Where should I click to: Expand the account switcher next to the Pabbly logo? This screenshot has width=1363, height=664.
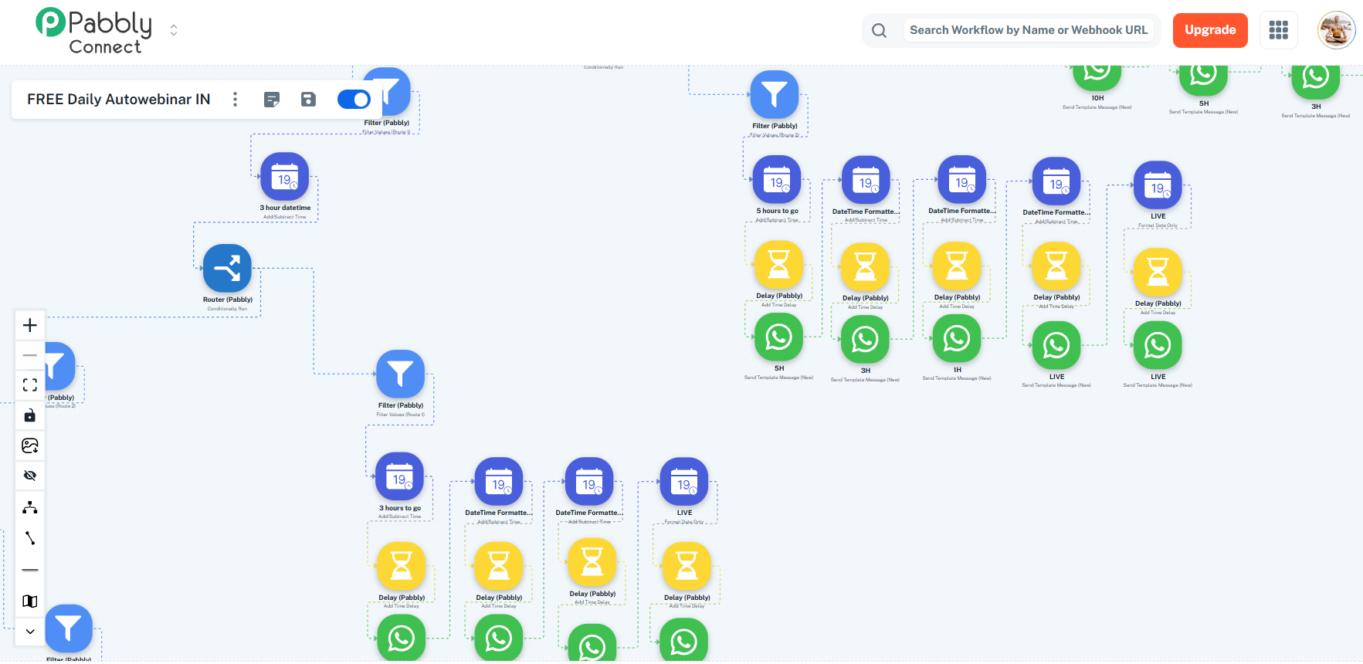[x=174, y=30]
